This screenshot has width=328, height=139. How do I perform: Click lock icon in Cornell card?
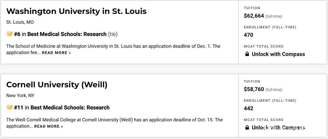point(247,127)
